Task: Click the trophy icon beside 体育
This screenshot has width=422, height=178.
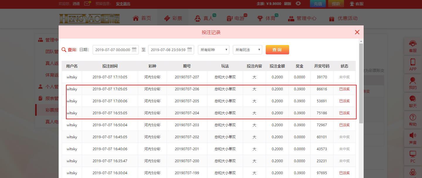Action: 260,18
